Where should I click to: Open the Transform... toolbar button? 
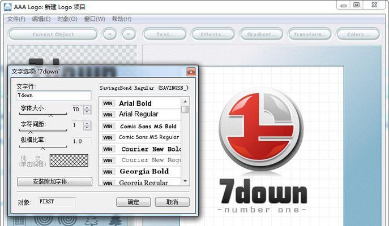tap(310, 34)
